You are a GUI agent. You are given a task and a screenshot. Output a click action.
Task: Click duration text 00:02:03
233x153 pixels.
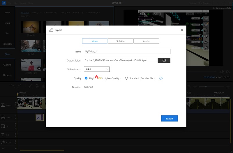(x=89, y=87)
